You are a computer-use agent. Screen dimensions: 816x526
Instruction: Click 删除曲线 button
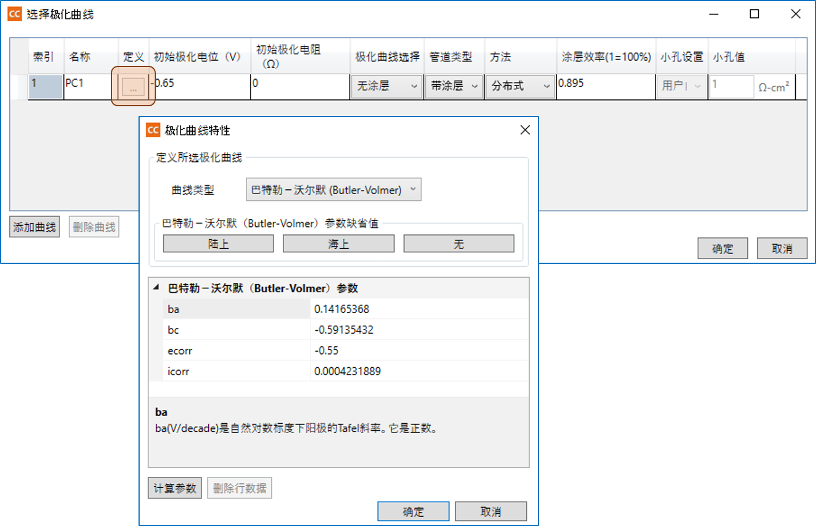(x=94, y=227)
